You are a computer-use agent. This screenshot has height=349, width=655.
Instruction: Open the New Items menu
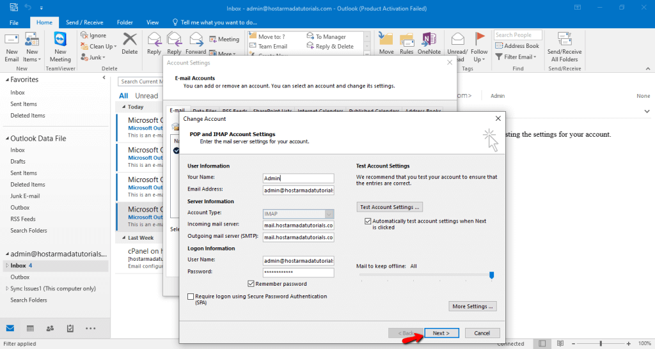(x=32, y=48)
